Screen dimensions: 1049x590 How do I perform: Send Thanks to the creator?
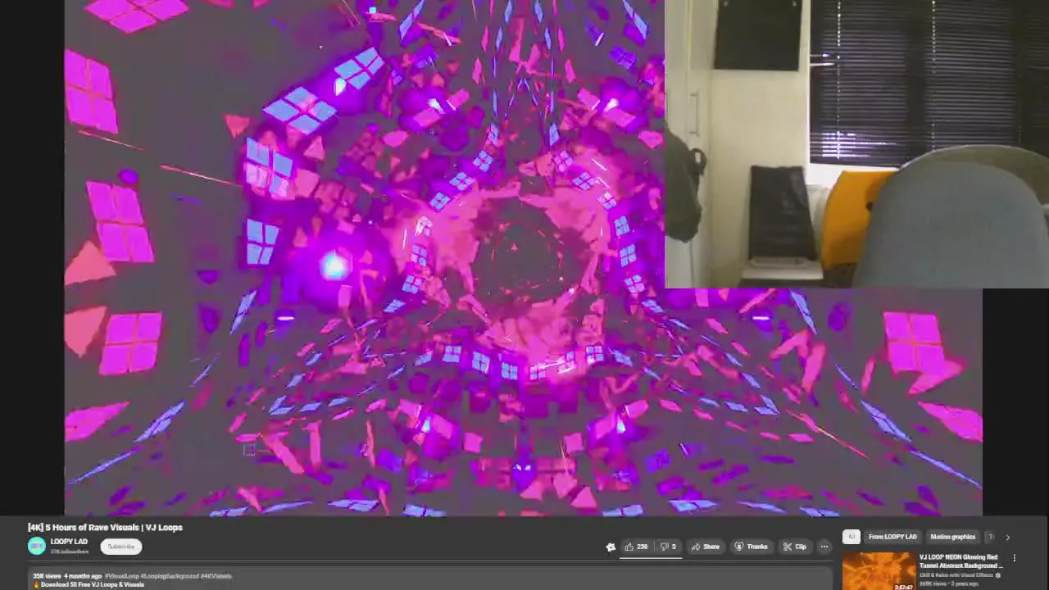click(x=751, y=547)
